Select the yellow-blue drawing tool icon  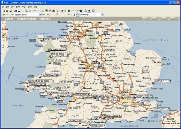coord(46,11)
